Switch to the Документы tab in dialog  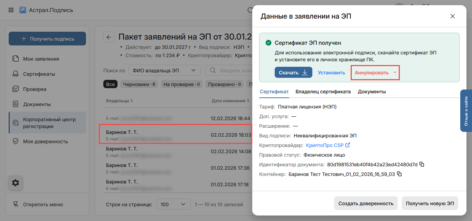point(372,92)
